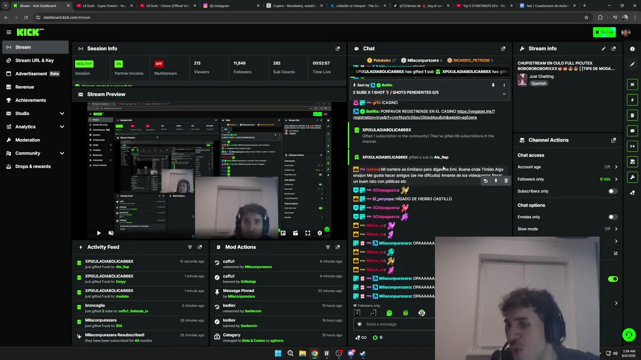Click the info icon in the right sidebar

[632, 48]
